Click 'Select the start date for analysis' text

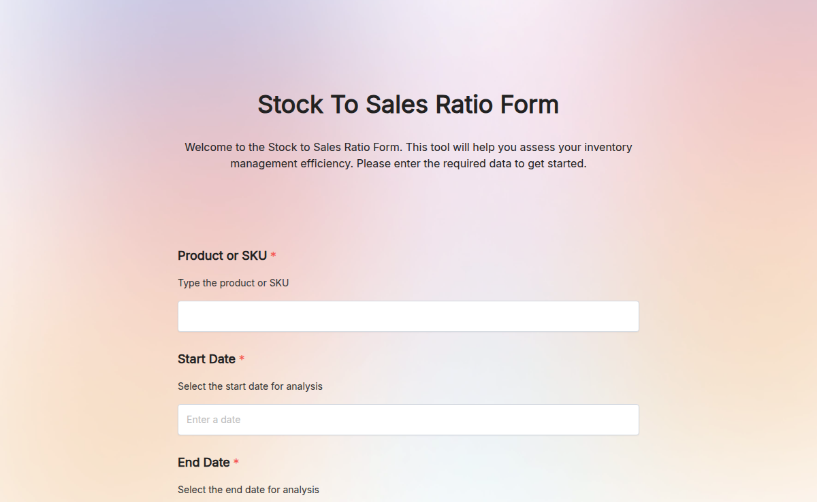(250, 386)
